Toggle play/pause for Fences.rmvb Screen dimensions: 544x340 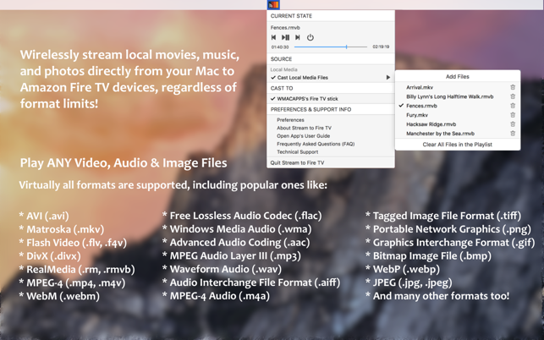(x=285, y=37)
